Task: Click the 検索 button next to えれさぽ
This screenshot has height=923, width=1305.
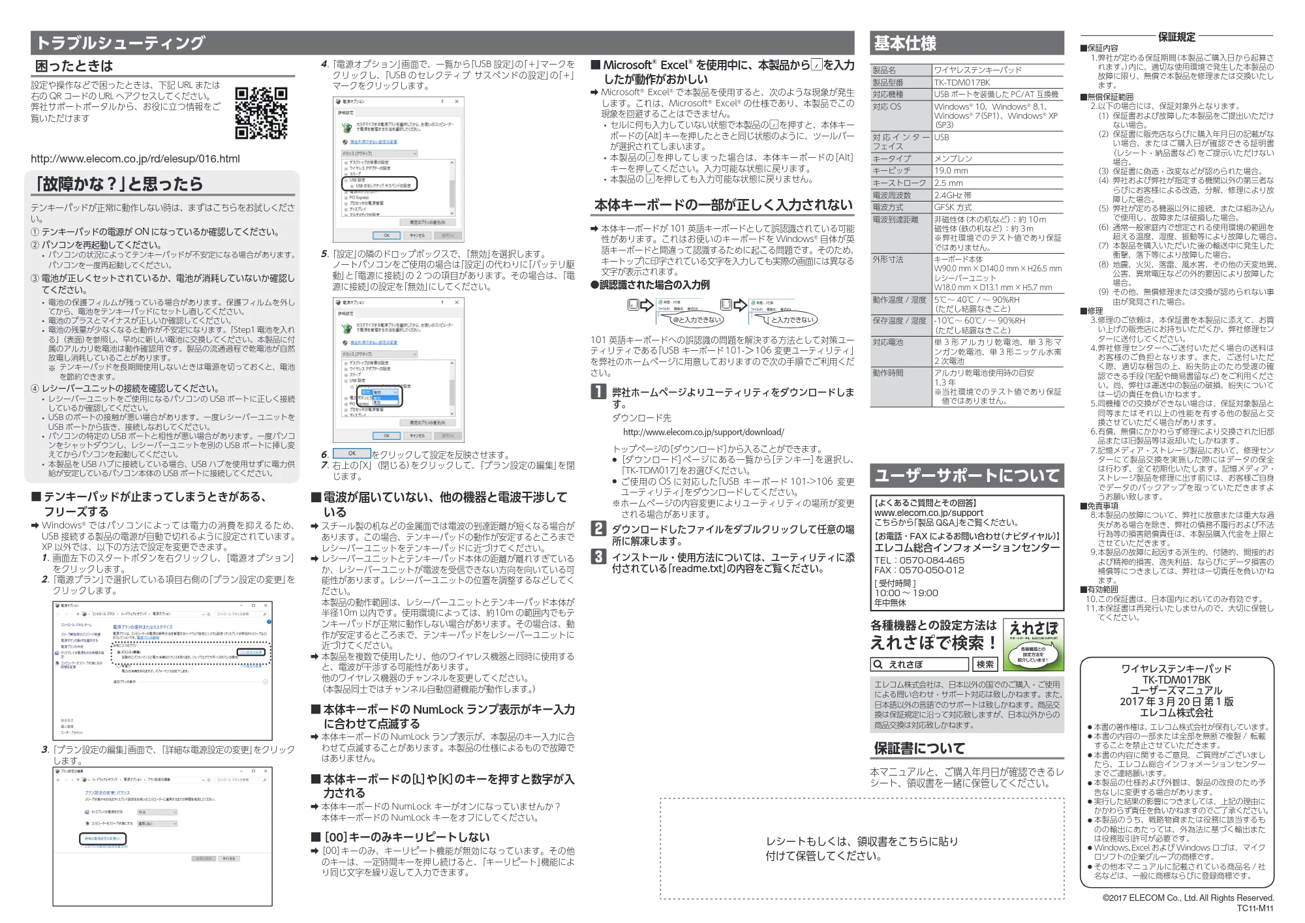Action: pyautogui.click(x=985, y=664)
